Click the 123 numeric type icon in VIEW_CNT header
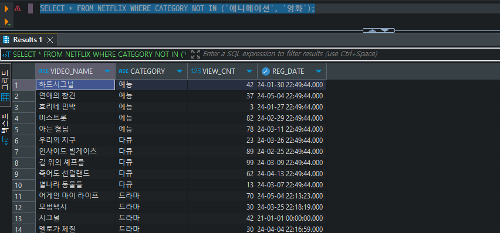 (x=196, y=71)
